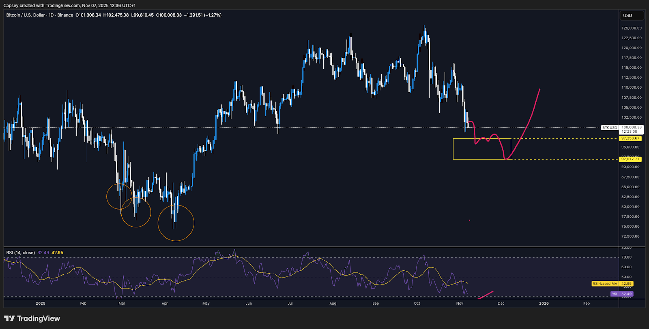Image resolution: width=649 pixels, height=329 pixels.
Task: Click the Oct label on the time axis
Action: point(417,303)
